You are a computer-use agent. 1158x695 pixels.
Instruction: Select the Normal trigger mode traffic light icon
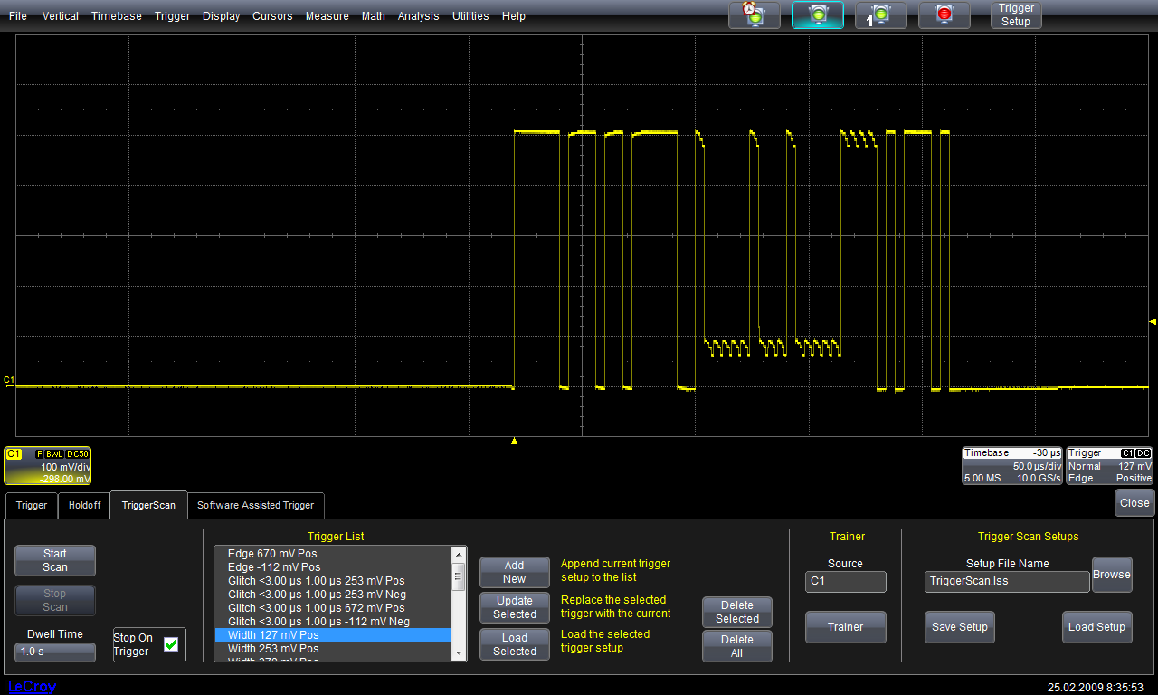pos(818,14)
